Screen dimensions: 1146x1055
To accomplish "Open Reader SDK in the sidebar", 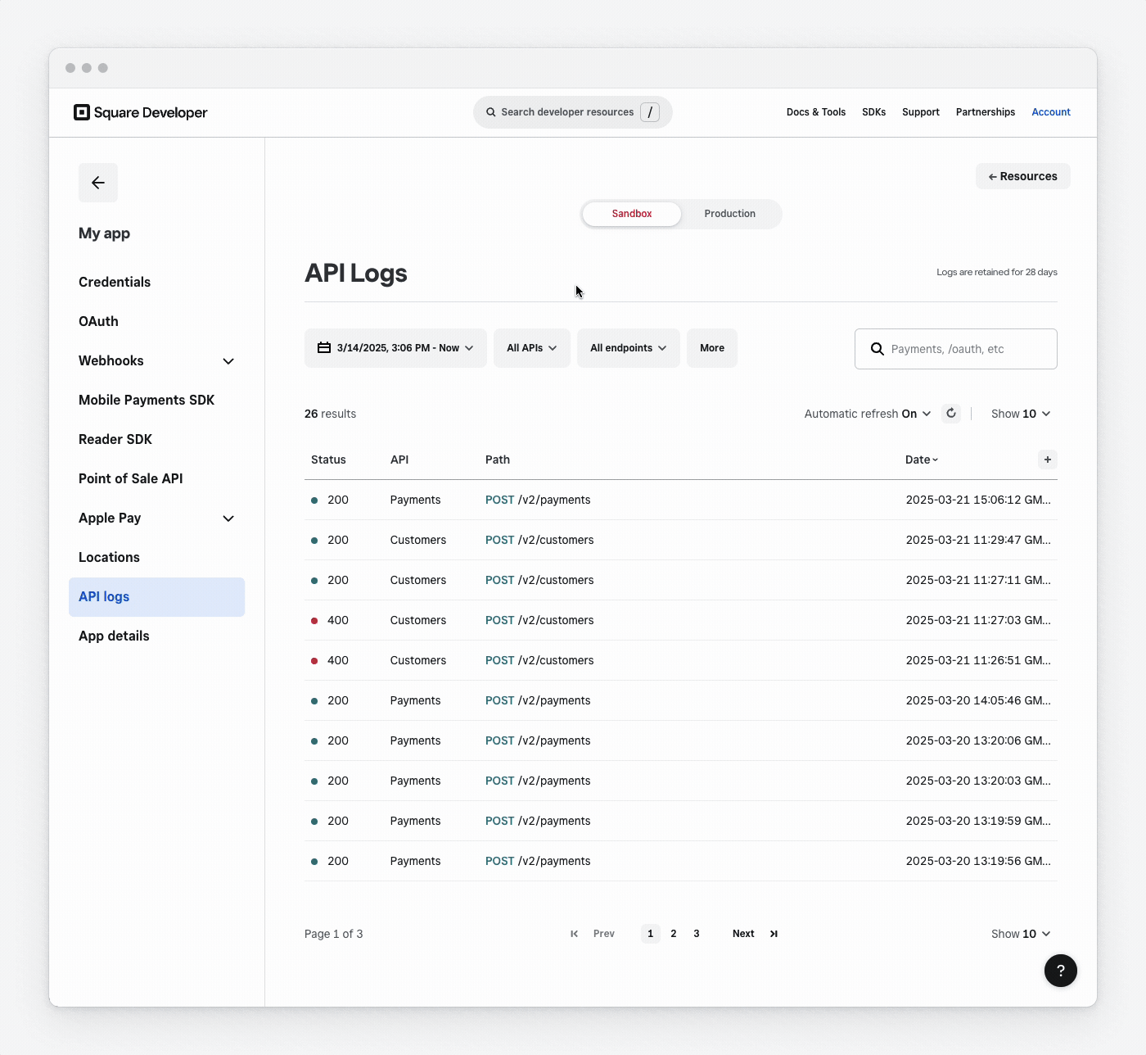I will [115, 439].
